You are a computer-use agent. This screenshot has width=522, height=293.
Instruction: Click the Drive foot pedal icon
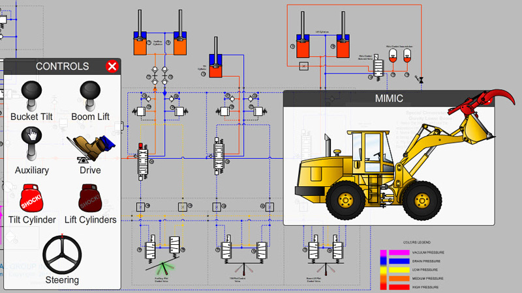[91, 149]
